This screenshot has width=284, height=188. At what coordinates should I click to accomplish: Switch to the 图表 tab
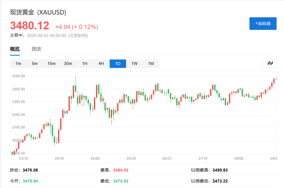(x=37, y=49)
